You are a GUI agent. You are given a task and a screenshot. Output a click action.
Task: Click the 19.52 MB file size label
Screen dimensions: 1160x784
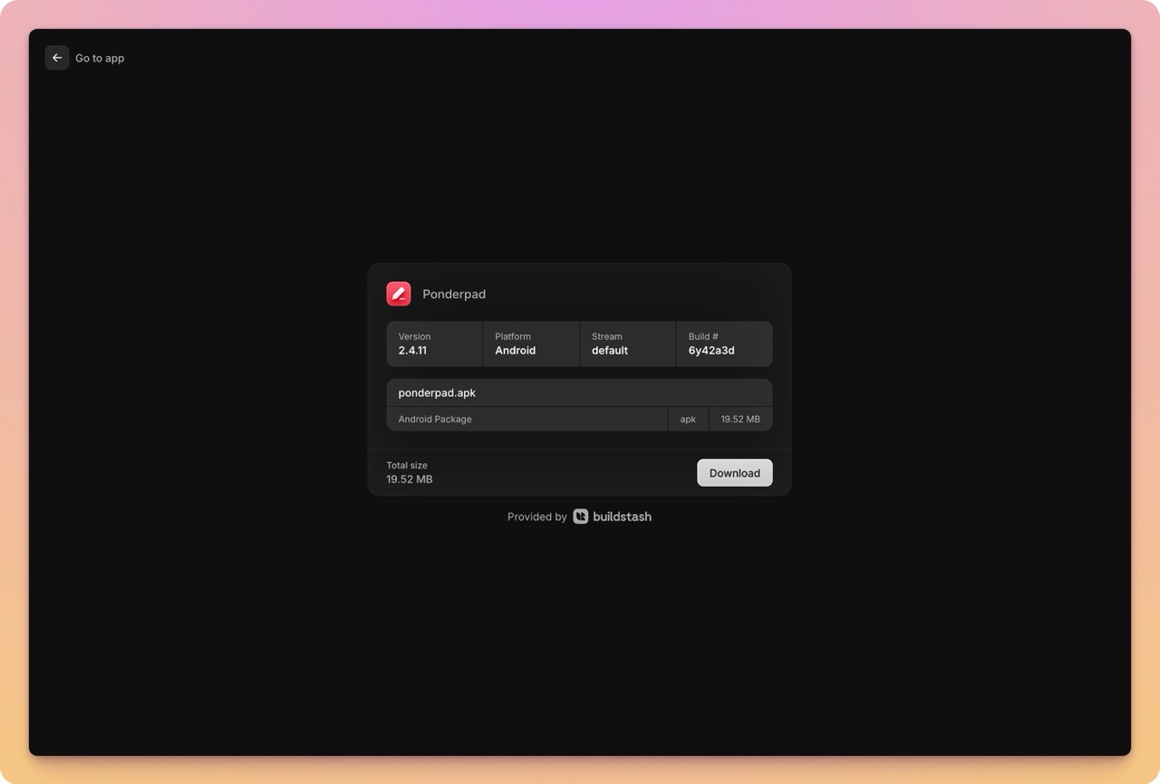click(739, 419)
